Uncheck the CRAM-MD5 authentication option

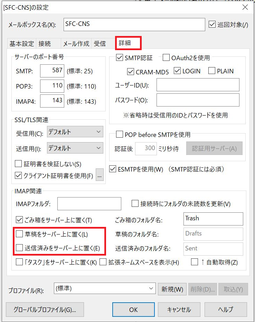(x=131, y=71)
